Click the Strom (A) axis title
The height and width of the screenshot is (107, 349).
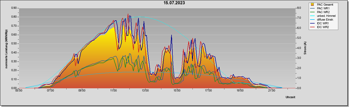point(305,48)
